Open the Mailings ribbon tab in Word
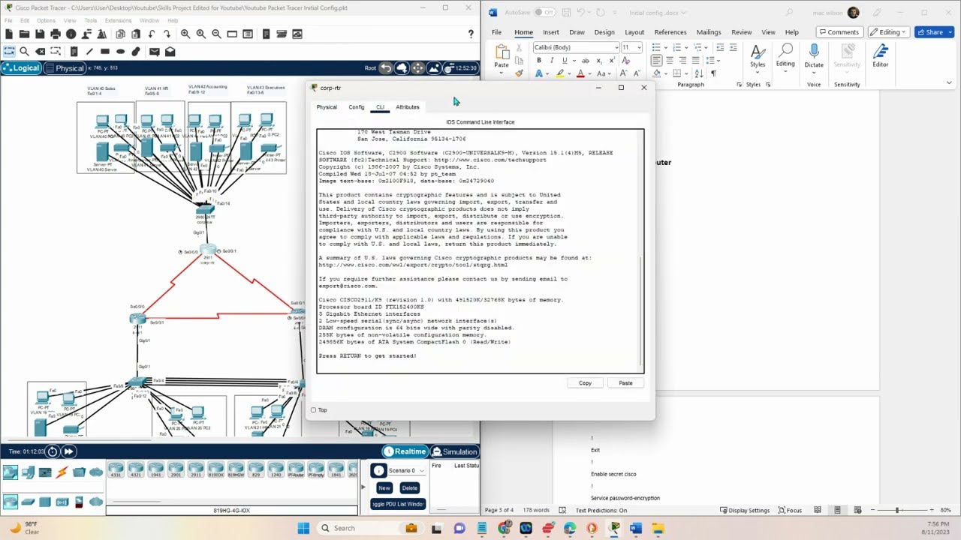 click(x=708, y=32)
